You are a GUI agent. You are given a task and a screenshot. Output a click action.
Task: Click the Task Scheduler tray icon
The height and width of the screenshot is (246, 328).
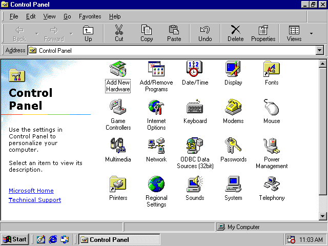291,239
